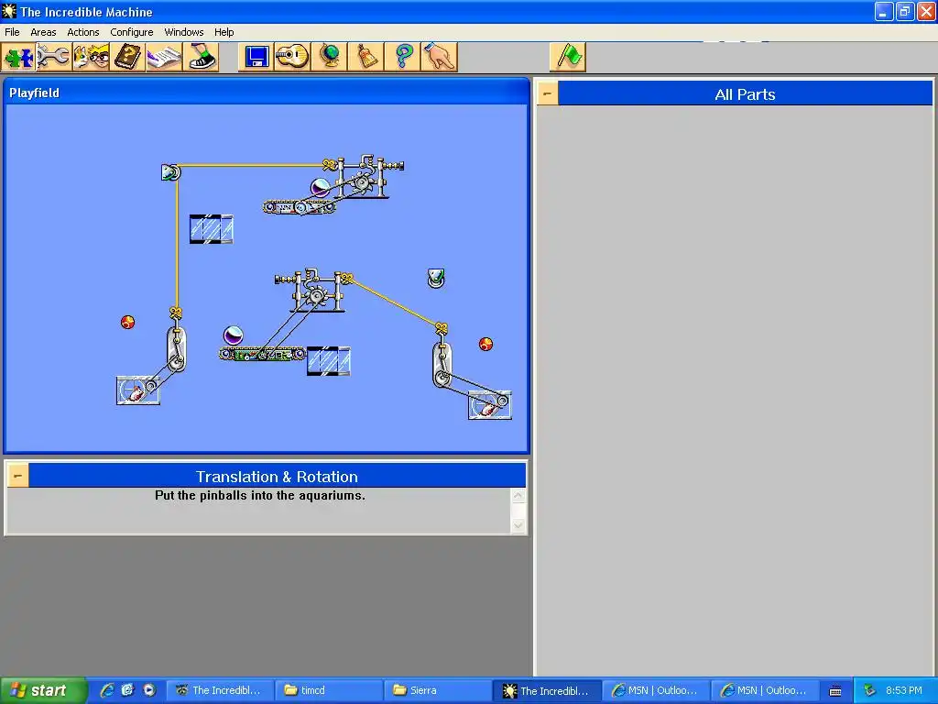This screenshot has height=704, width=938.
Task: Select the pulley at top left of rope
Action: (170, 172)
